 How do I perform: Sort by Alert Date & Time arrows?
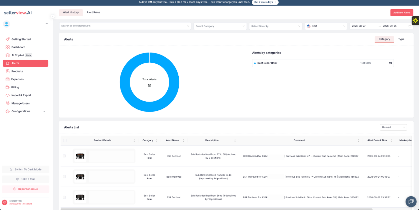(x=392, y=140)
